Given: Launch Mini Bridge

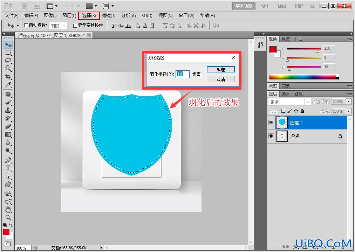Looking at the screenshot, I should [37, 6].
